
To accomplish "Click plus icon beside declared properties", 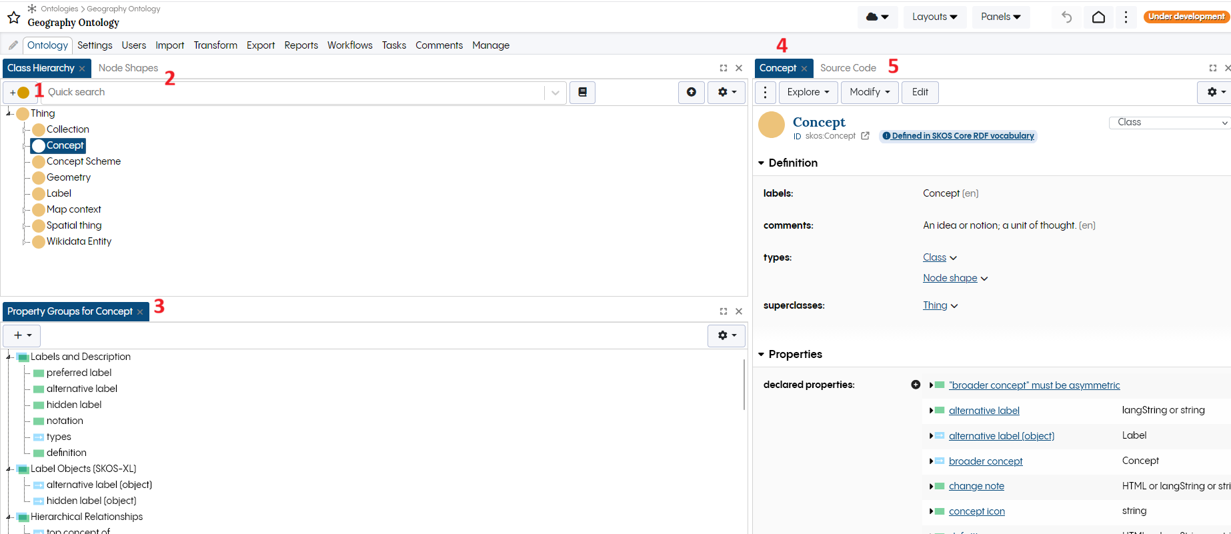I will coord(916,385).
